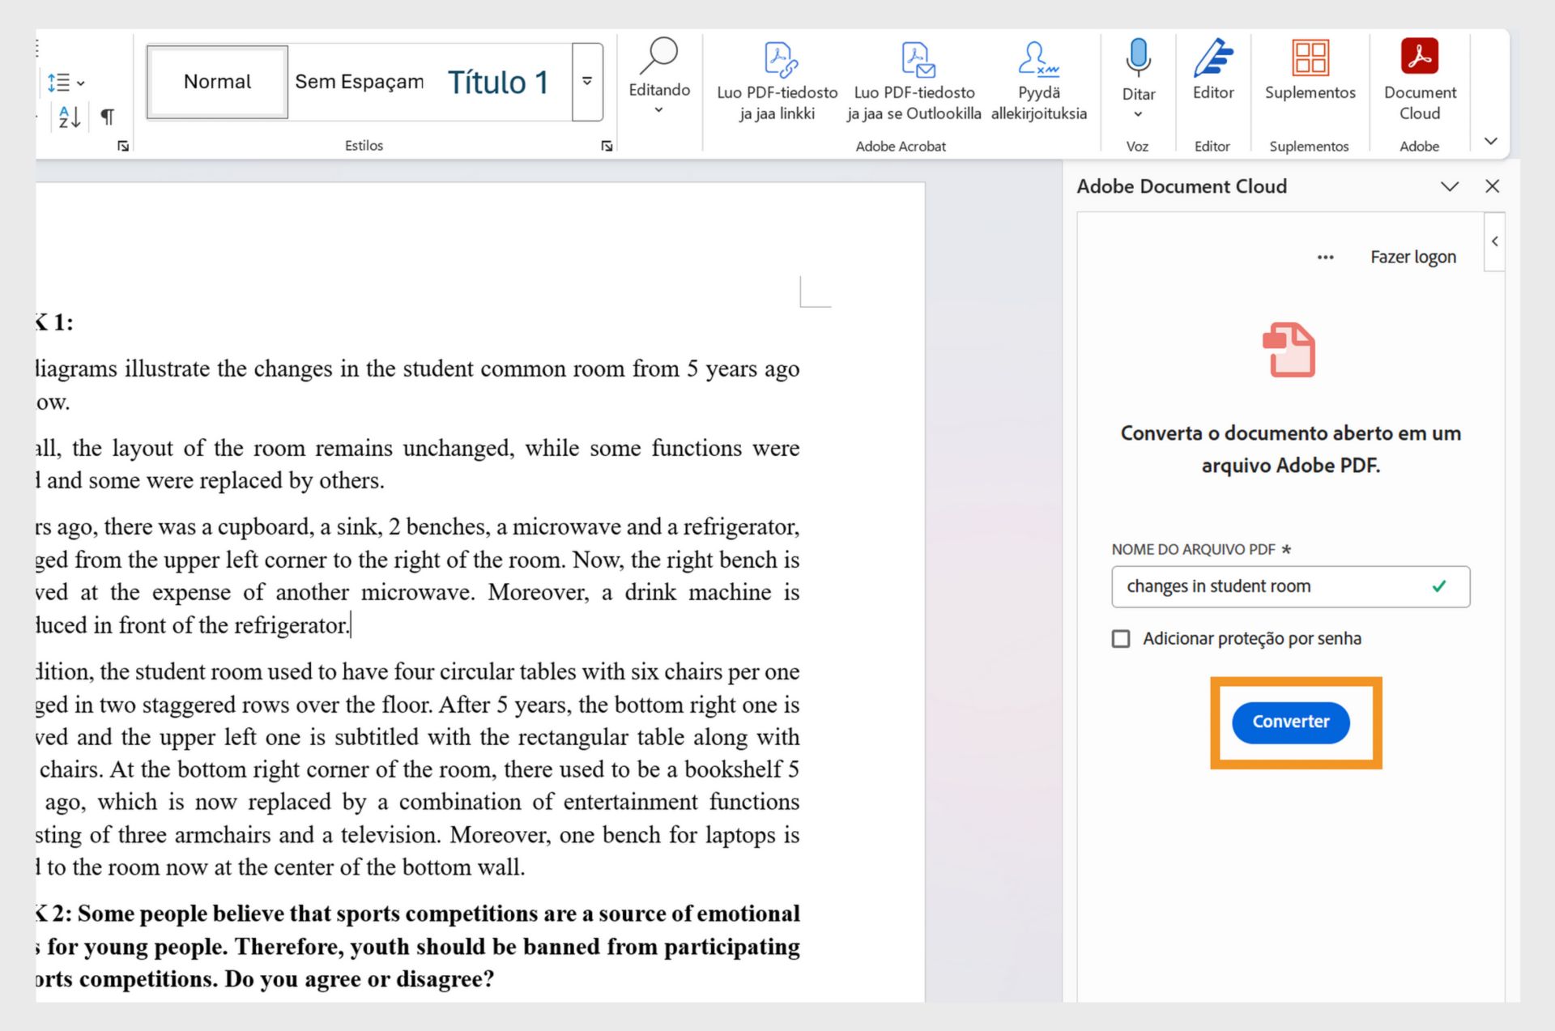Enable Adicionar proteção por senha checkbox

(x=1121, y=639)
